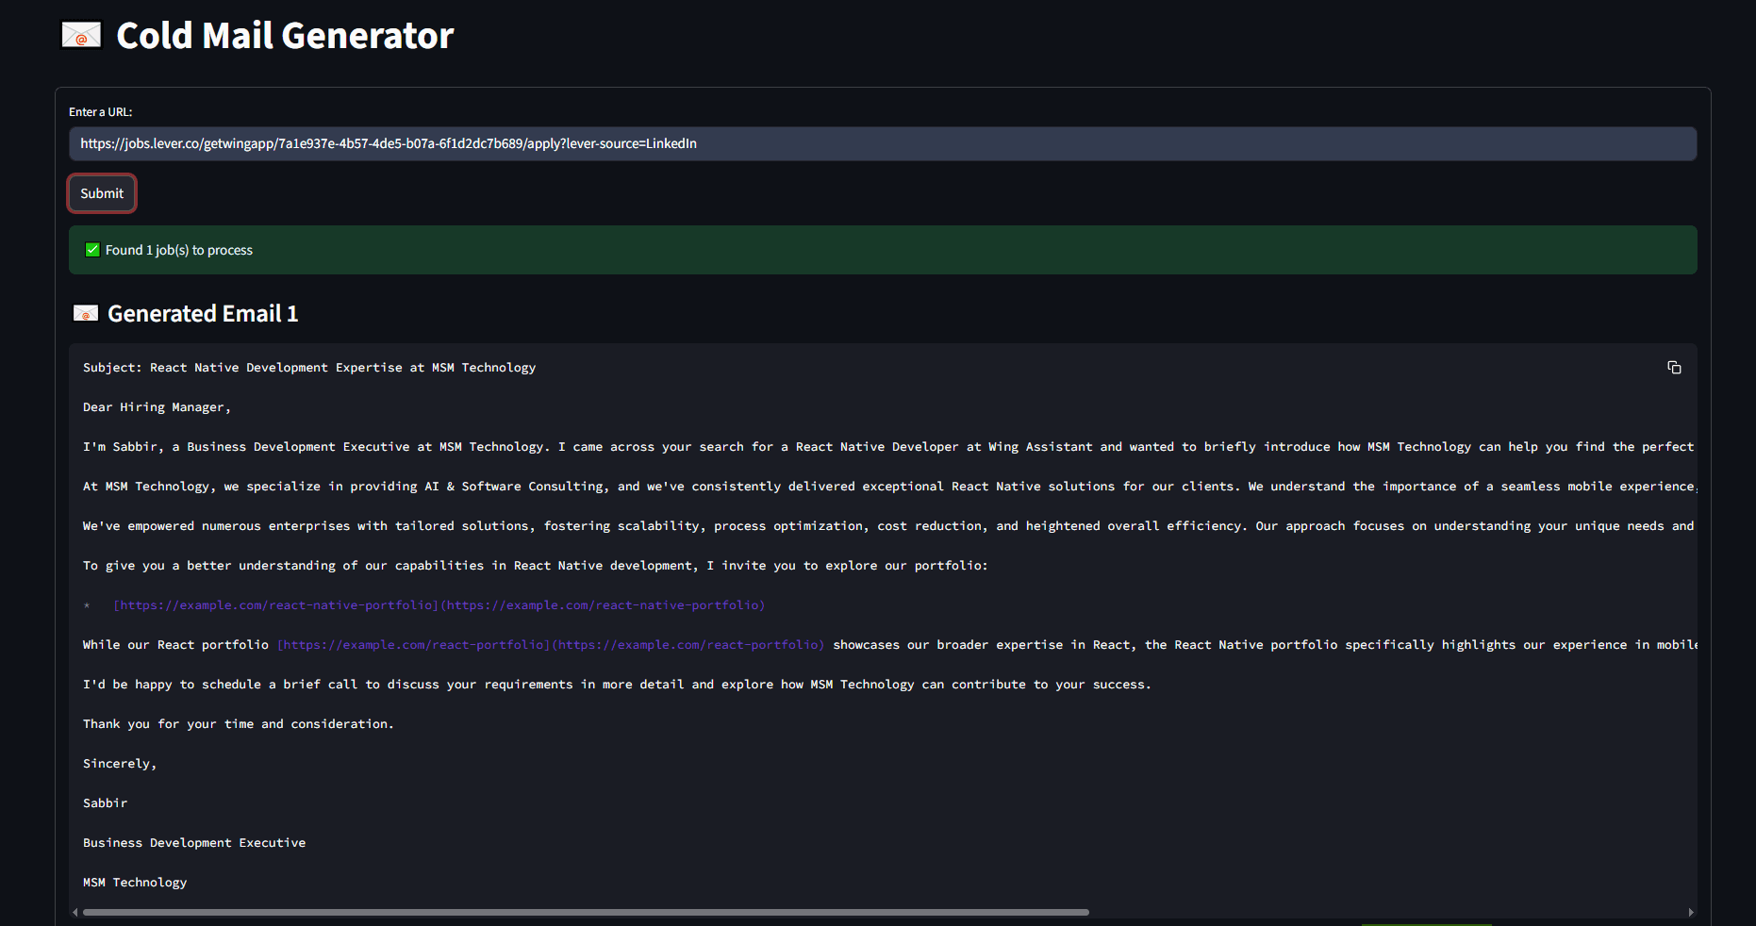Click the Subject line of the email
1756x926 pixels.
309,368
